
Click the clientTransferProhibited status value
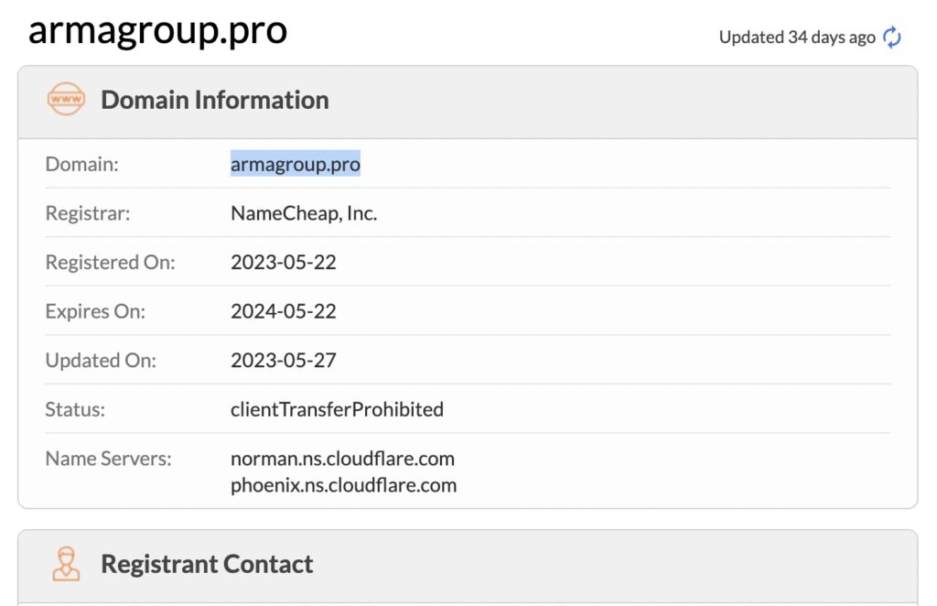(x=337, y=409)
